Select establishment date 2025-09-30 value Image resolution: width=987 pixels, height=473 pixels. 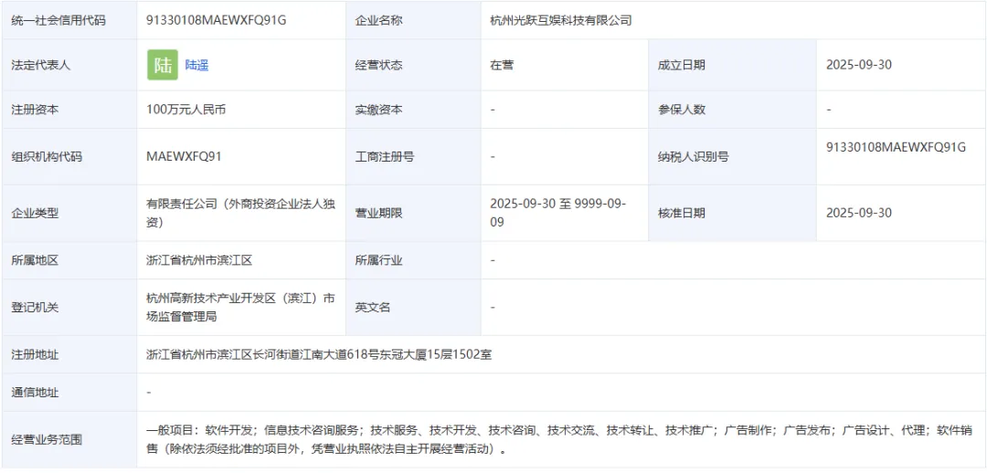tap(858, 65)
